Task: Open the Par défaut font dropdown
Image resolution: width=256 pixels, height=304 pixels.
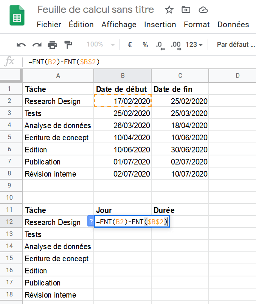Action: pos(236,45)
